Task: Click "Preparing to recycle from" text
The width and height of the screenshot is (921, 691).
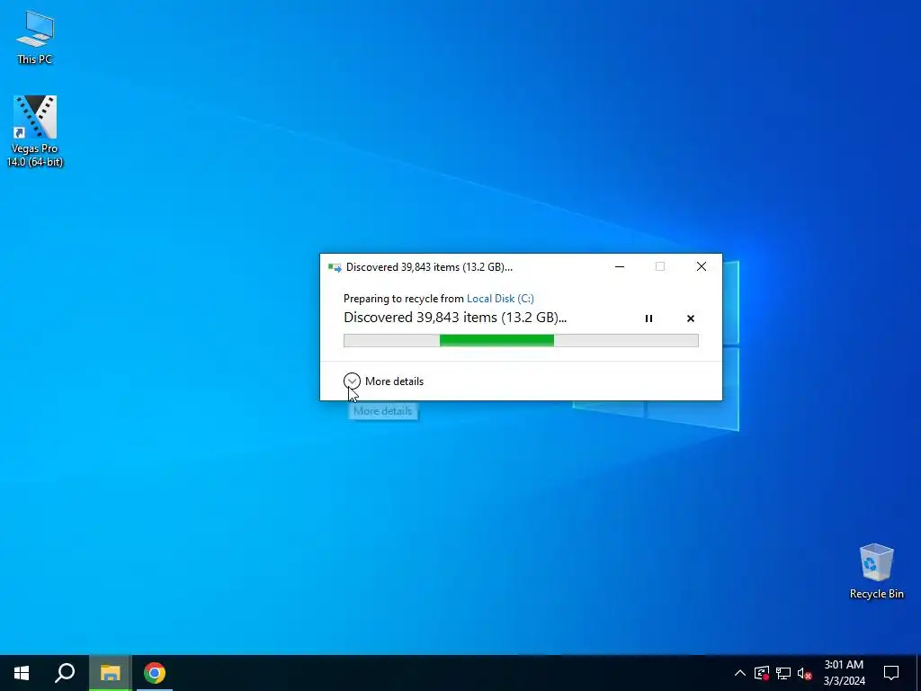Action: 404,299
